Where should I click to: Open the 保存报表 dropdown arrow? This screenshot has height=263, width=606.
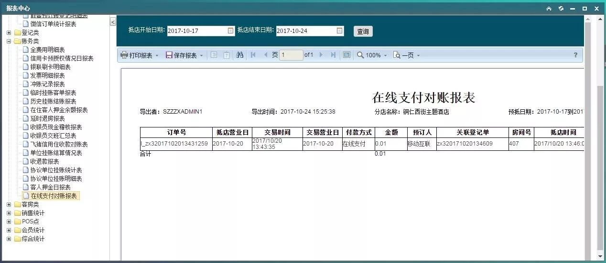pos(201,55)
